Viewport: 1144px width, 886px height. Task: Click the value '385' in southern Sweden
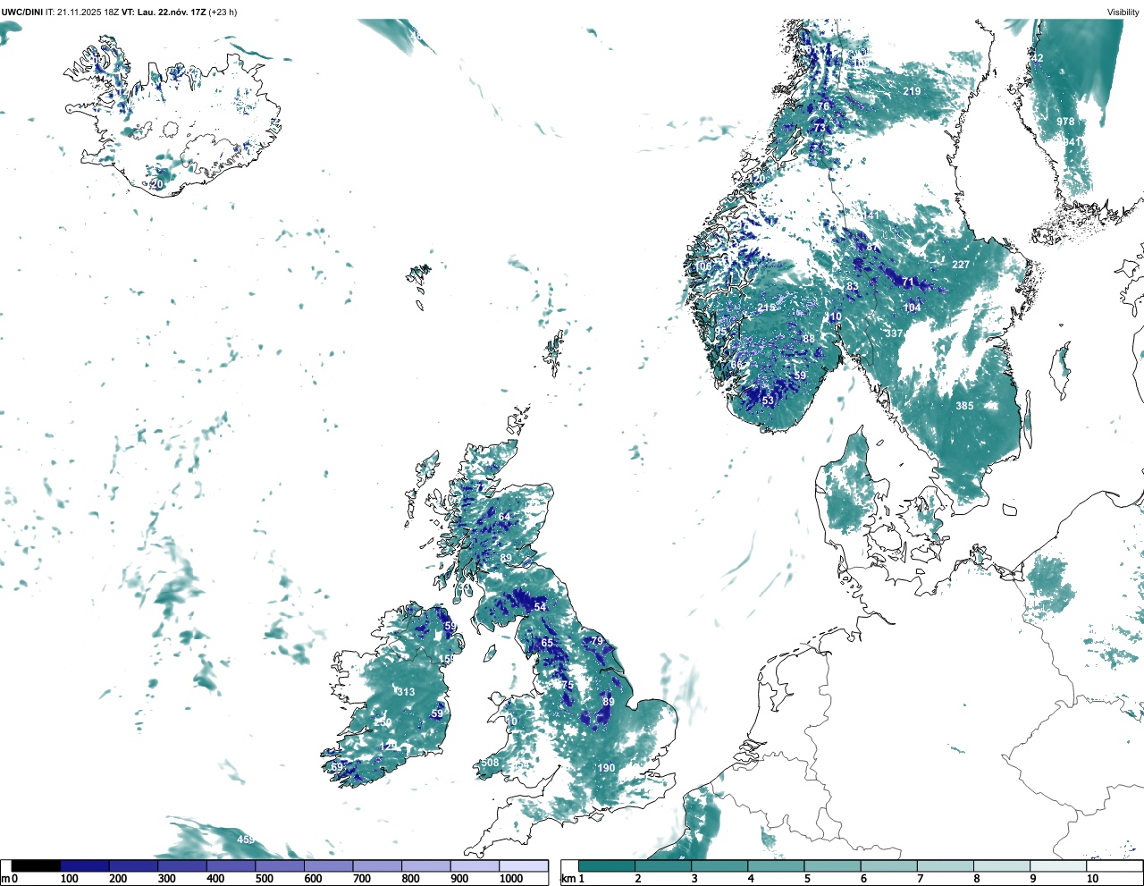964,406
